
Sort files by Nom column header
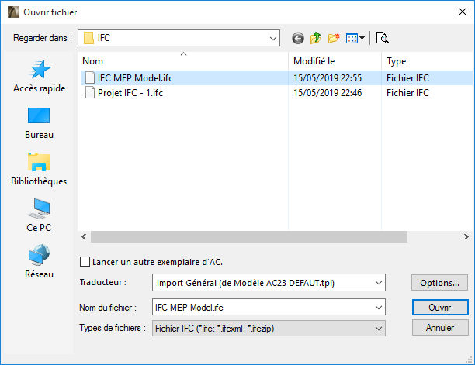(183, 60)
